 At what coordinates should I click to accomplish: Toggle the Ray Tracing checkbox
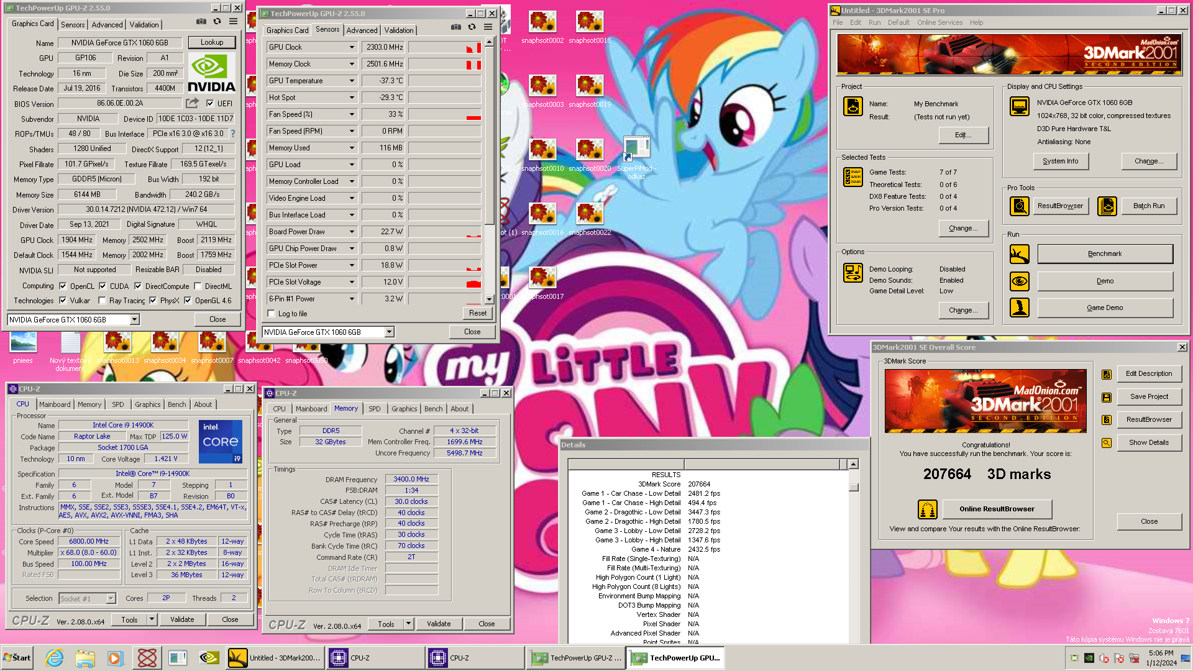(102, 301)
